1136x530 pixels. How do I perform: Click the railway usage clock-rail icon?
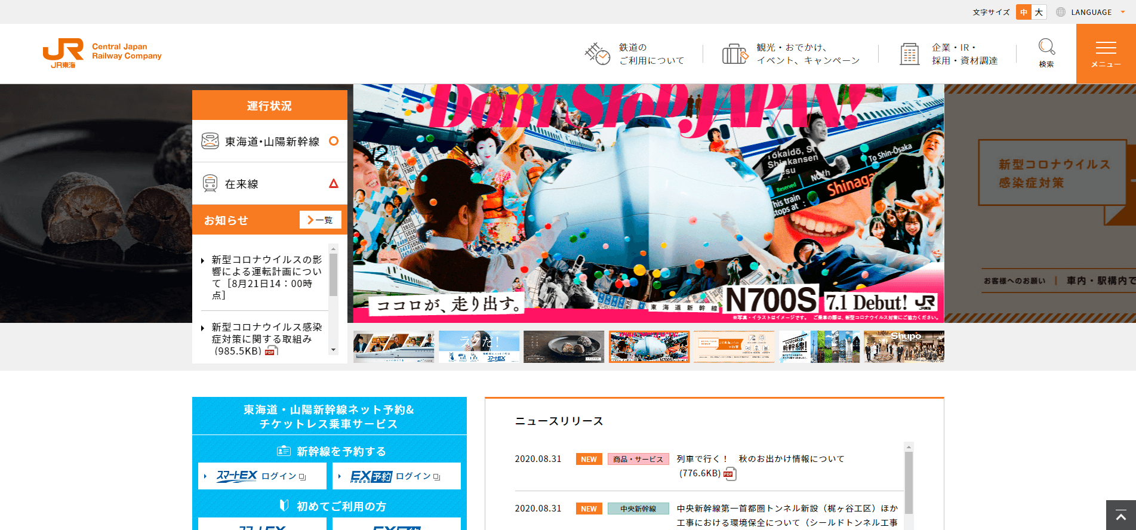(597, 54)
